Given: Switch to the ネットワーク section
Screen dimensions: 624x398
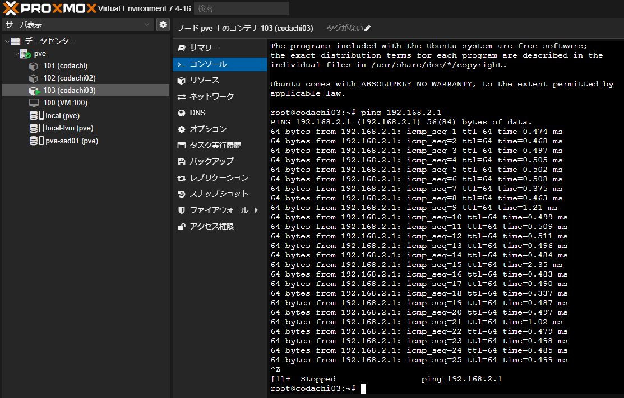Looking at the screenshot, I should click(x=211, y=96).
